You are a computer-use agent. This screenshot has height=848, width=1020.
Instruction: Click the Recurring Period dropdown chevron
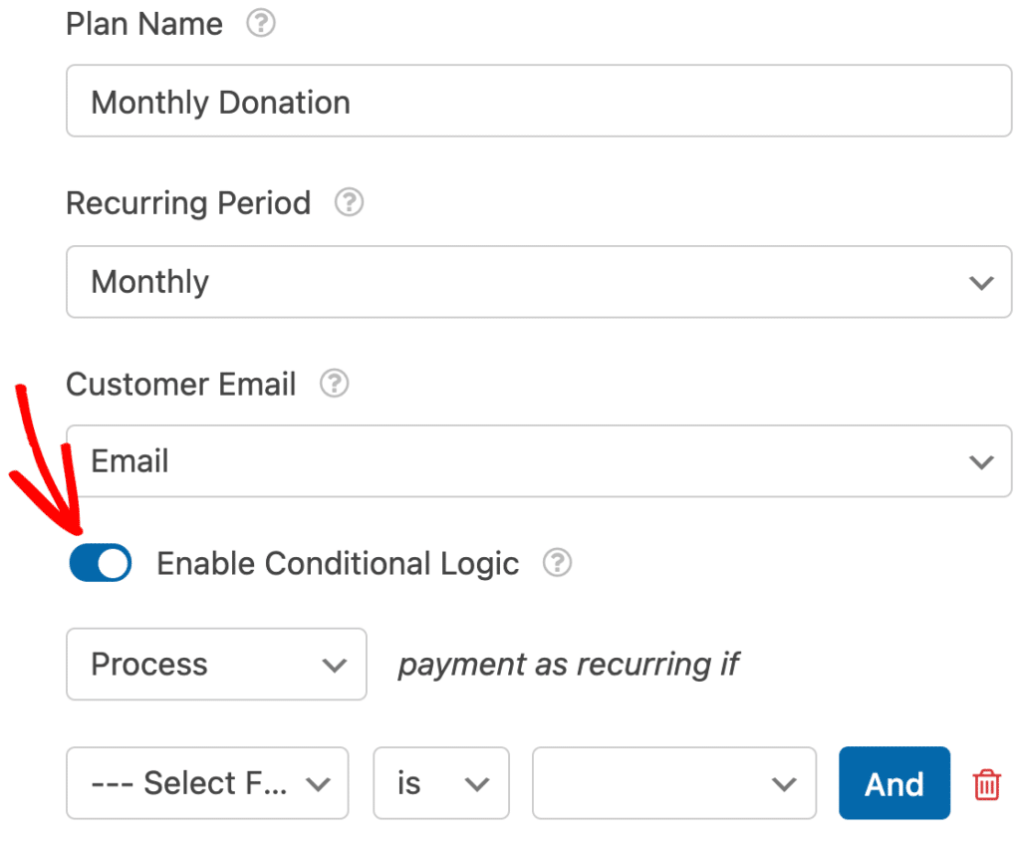982,282
